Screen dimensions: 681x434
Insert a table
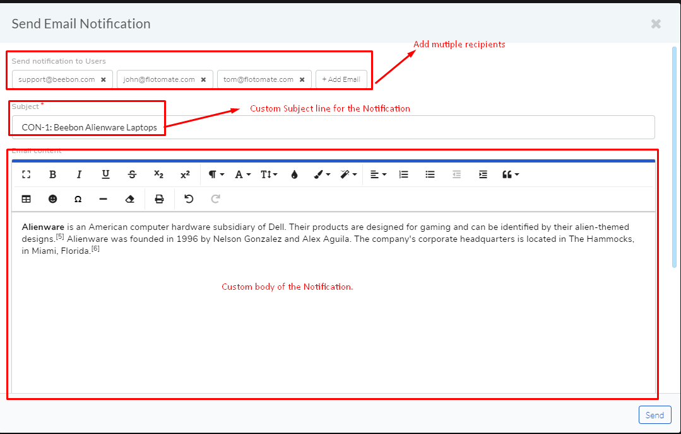click(26, 199)
